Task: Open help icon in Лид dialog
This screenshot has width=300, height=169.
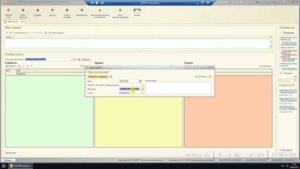Action: pos(210,77)
